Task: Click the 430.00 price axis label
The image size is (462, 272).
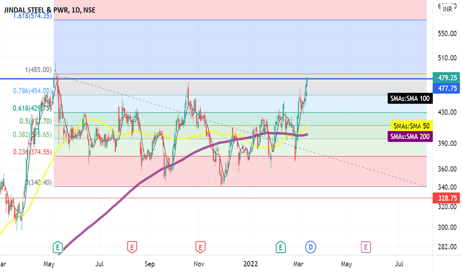Action: pos(447,112)
